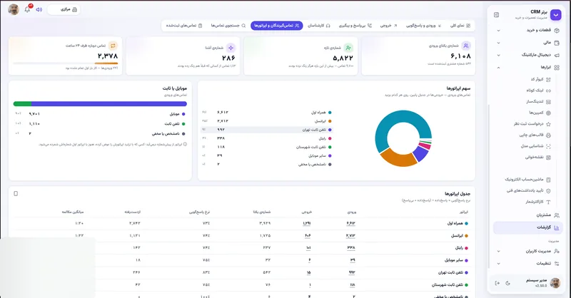
Task: Click the شماره‌ی تازه card green icon
Action: coord(348,48)
